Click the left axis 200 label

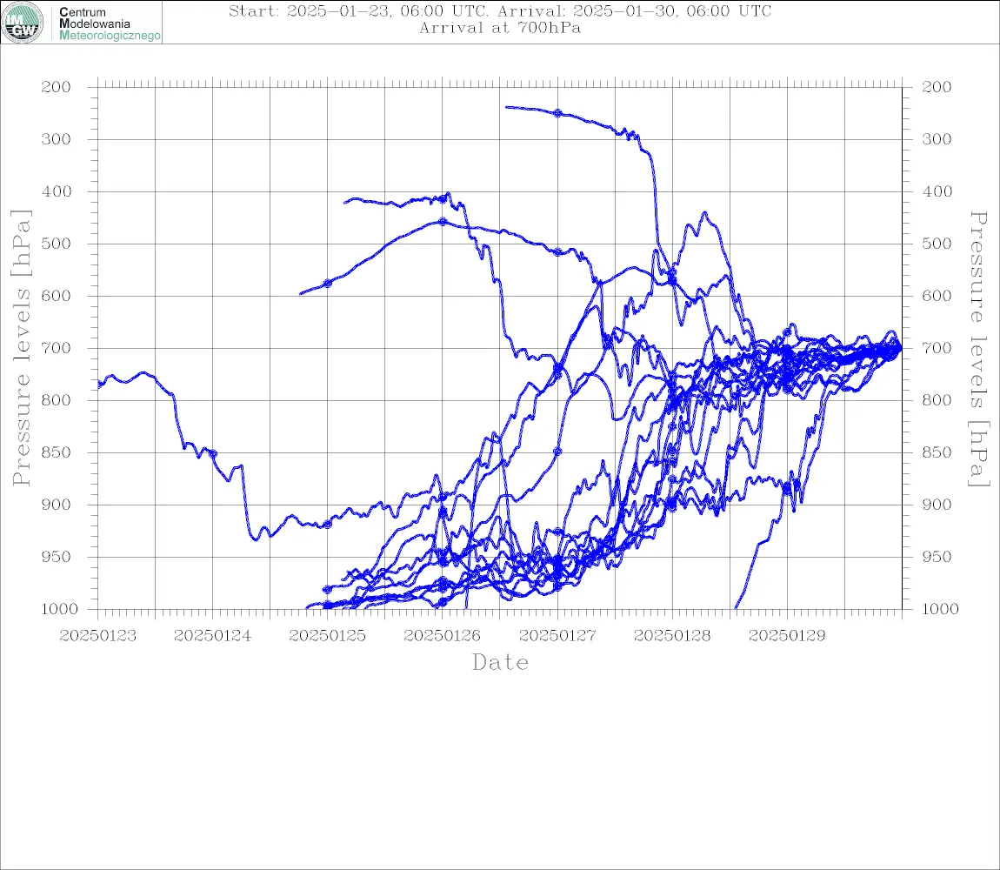57,87
